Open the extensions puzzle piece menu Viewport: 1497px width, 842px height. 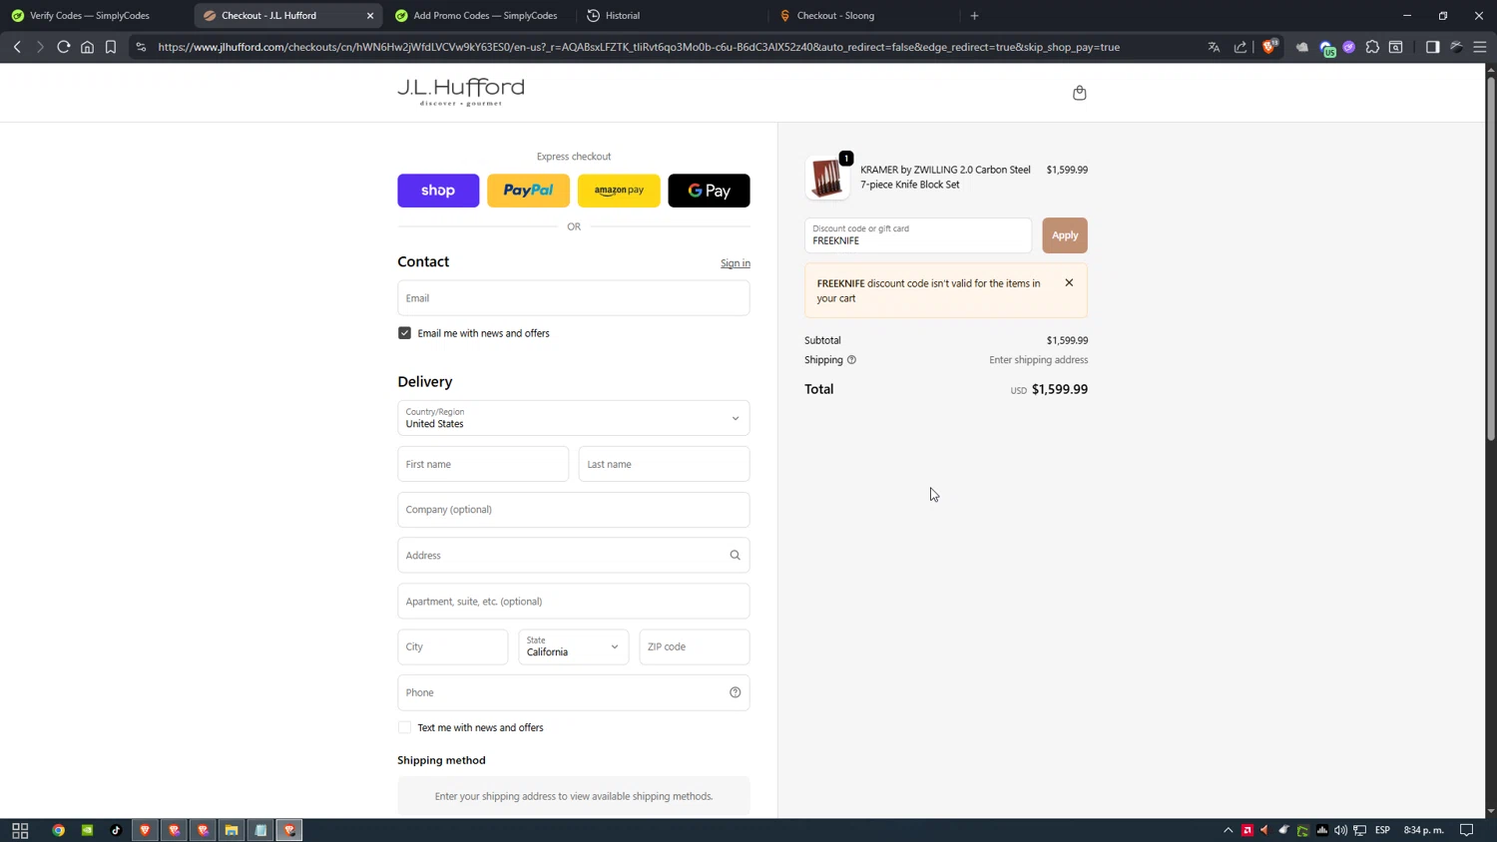[1372, 47]
